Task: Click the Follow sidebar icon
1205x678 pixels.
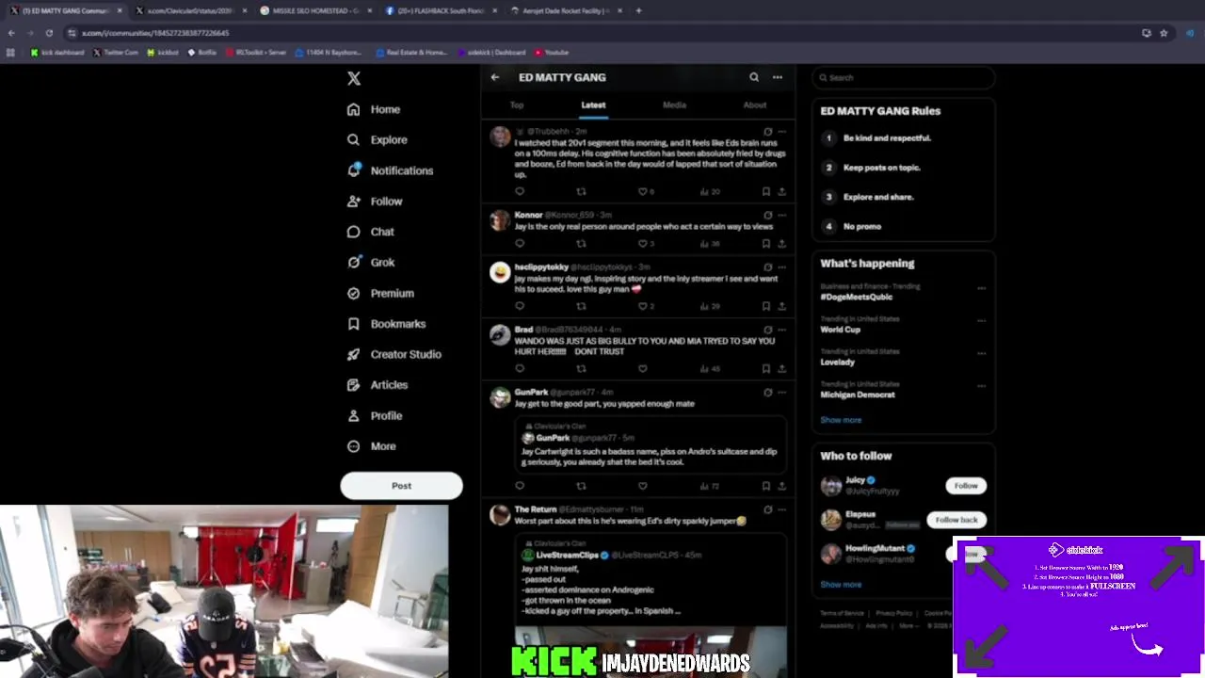Action: (353, 202)
